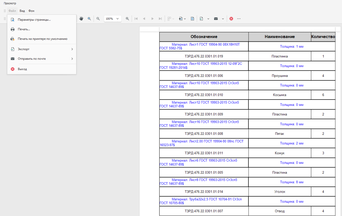
Task: Open the 100% zoom level dropdown
Action: click(112, 19)
